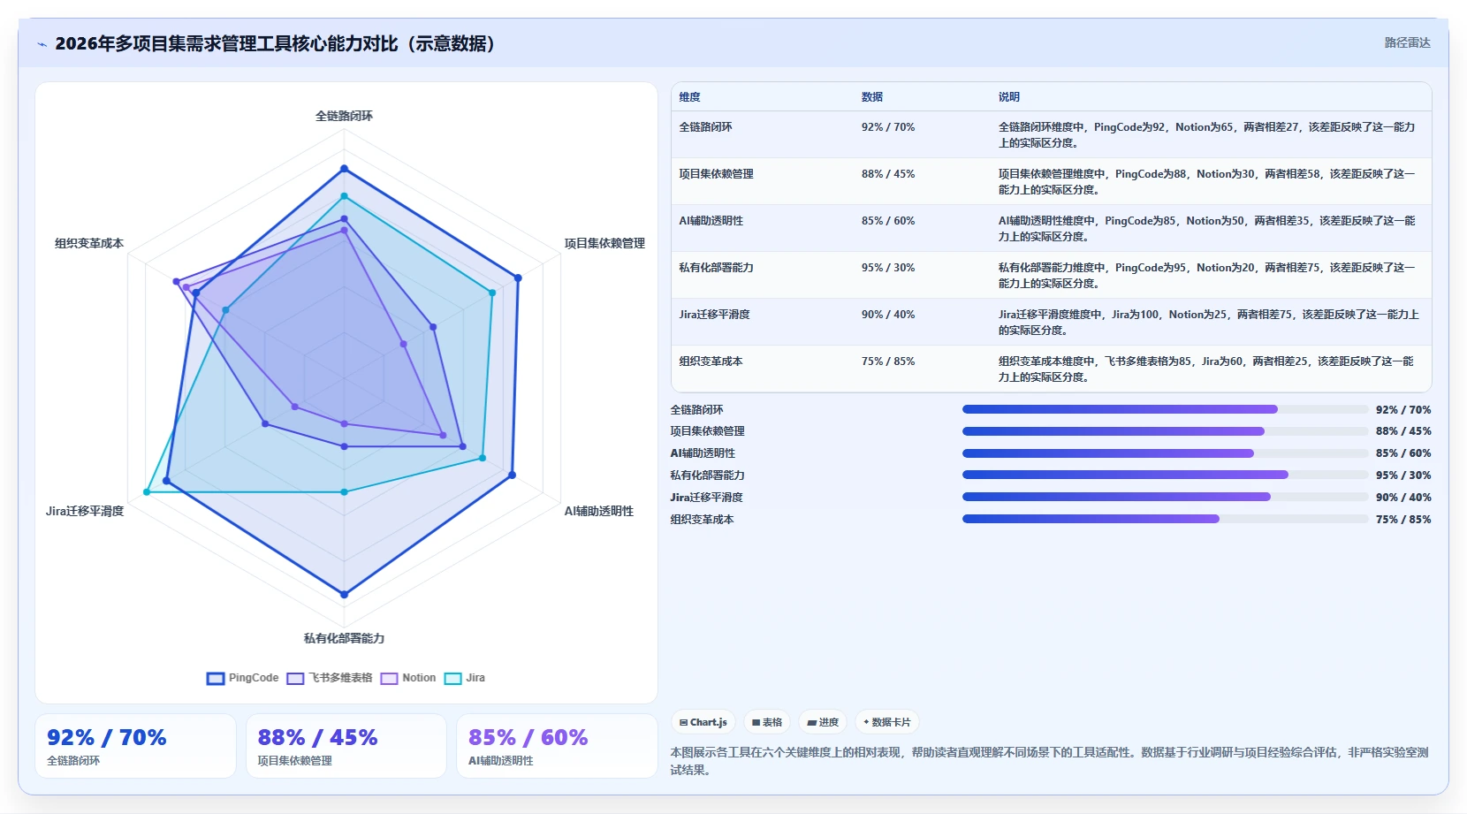
Task: Toggle the Notion legend series
Action: pyautogui.click(x=408, y=678)
